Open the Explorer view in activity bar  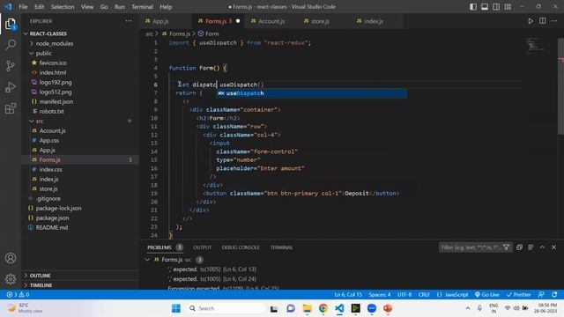click(x=11, y=25)
